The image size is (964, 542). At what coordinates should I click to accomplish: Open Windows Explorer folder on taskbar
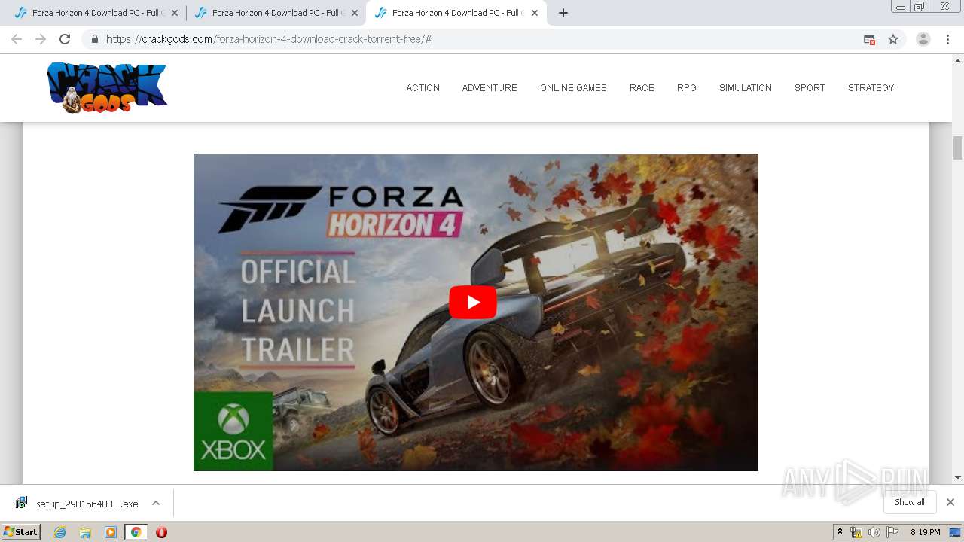pos(85,532)
